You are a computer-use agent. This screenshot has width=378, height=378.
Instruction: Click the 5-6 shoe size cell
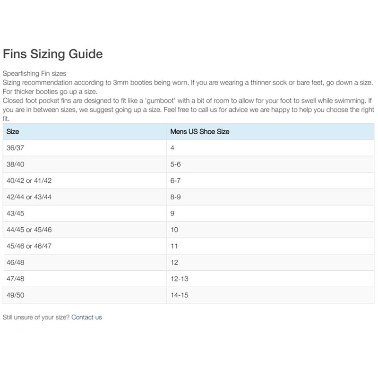coord(176,164)
